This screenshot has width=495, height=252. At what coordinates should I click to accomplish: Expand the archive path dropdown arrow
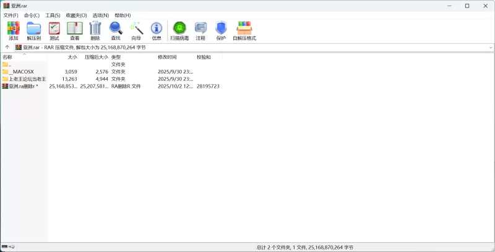[x=491, y=48]
